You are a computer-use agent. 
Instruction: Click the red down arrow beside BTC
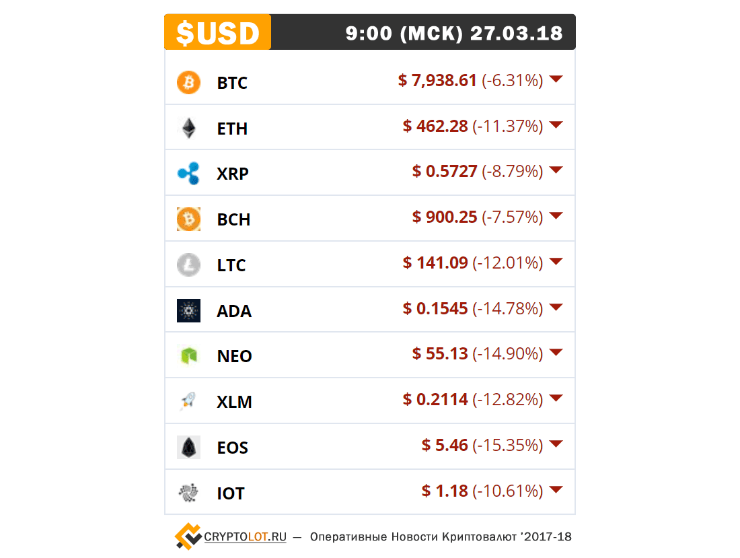[x=556, y=79]
